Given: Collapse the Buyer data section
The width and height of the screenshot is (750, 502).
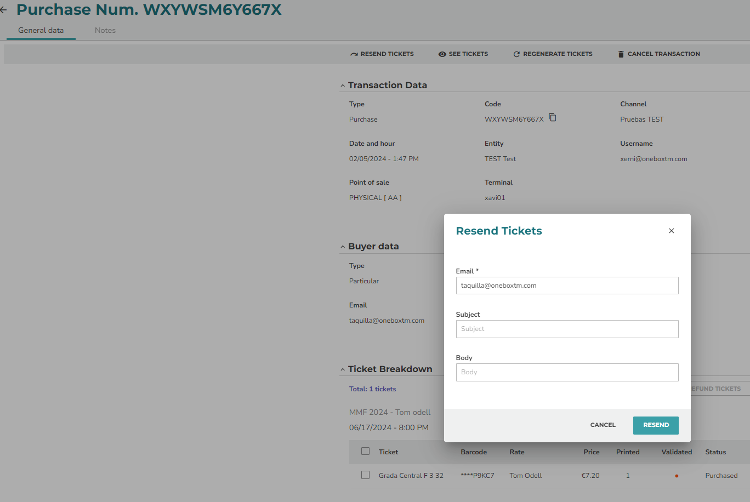Looking at the screenshot, I should tap(343, 247).
